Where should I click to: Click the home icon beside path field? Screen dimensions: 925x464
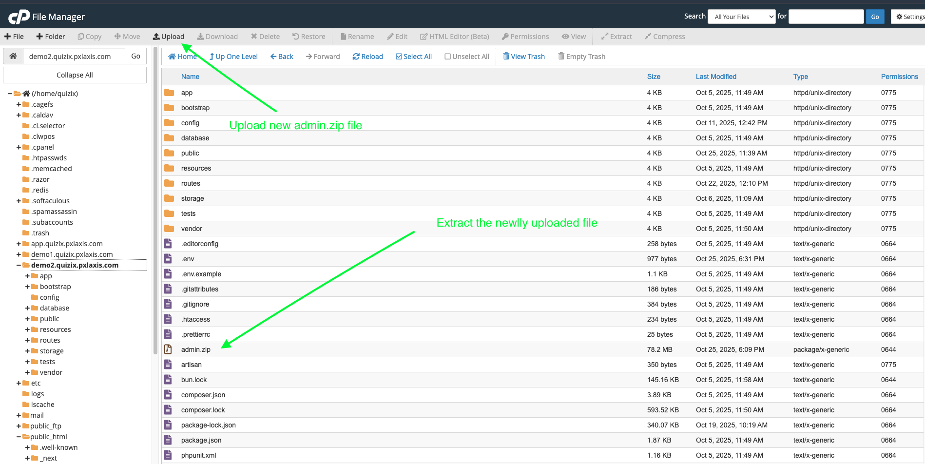13,56
